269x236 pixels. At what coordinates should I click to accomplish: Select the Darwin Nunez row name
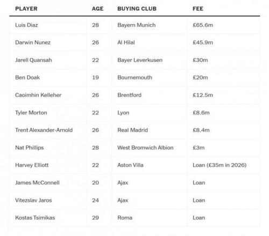tap(33, 42)
